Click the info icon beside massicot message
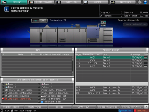 point(7,9)
